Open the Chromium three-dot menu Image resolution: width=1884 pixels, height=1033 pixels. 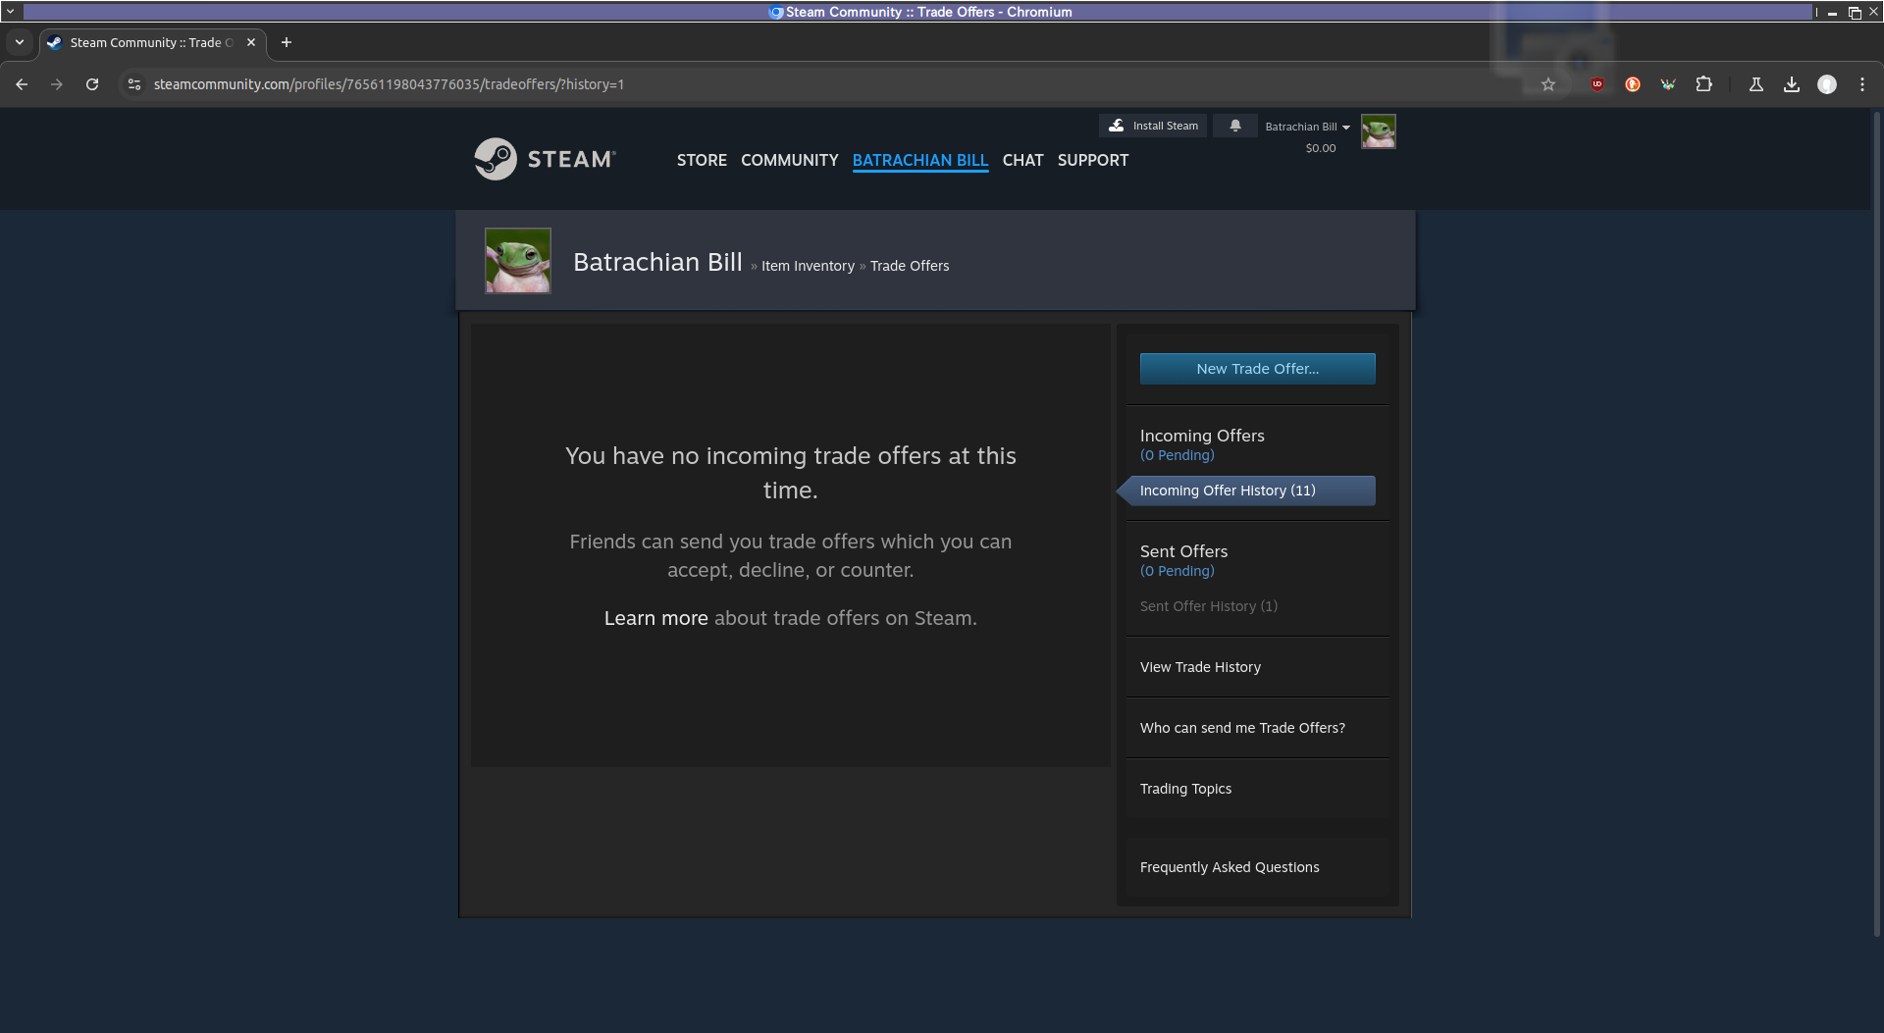[1862, 84]
